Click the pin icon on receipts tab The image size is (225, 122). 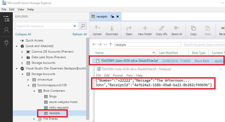pos(112,17)
